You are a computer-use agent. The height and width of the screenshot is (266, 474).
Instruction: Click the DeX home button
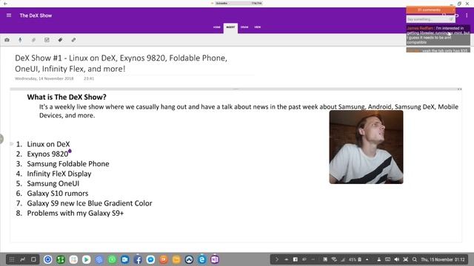[33, 259]
